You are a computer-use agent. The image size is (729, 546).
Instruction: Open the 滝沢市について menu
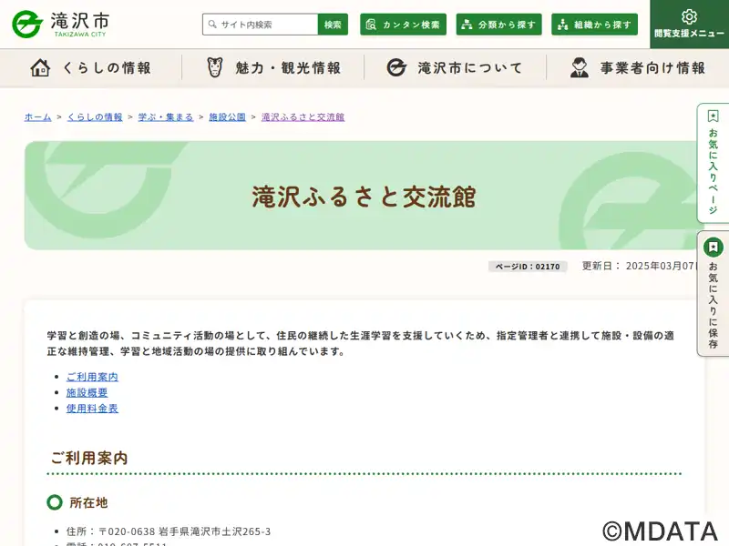tap(455, 68)
